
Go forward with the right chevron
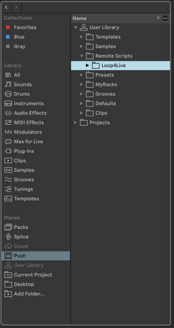tap(16, 8)
